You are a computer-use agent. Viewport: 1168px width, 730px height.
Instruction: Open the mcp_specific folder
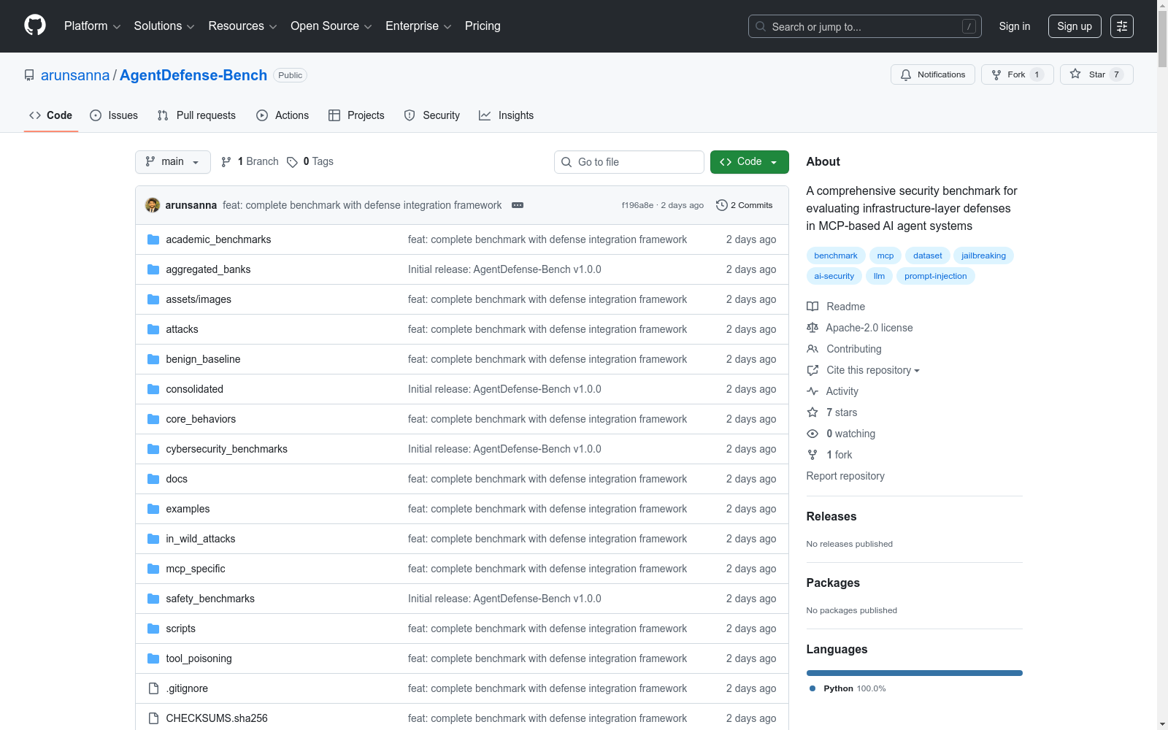(196, 569)
